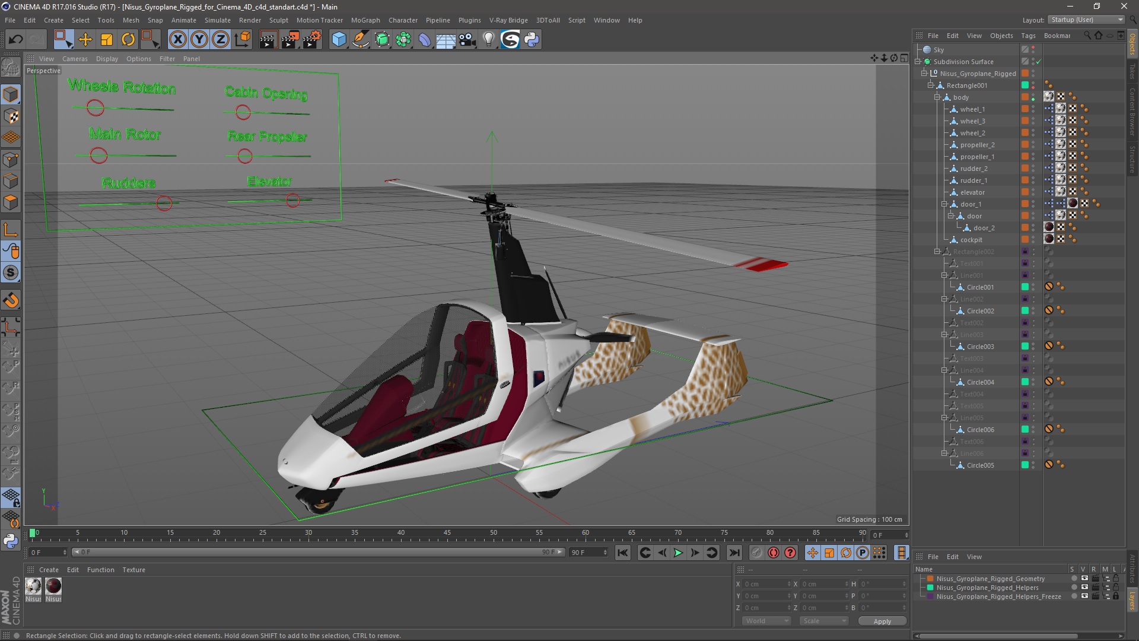Collapse the door_1 tree node

coord(944,204)
